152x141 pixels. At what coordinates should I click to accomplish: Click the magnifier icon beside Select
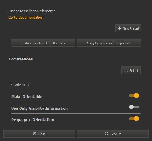126,70
